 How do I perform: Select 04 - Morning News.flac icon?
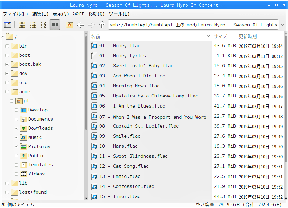coord(94,86)
